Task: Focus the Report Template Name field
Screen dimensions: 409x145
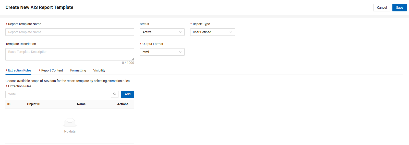Action: 70,32
